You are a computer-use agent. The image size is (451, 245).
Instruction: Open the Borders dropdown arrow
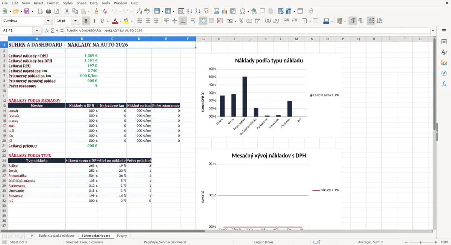click(x=310, y=21)
